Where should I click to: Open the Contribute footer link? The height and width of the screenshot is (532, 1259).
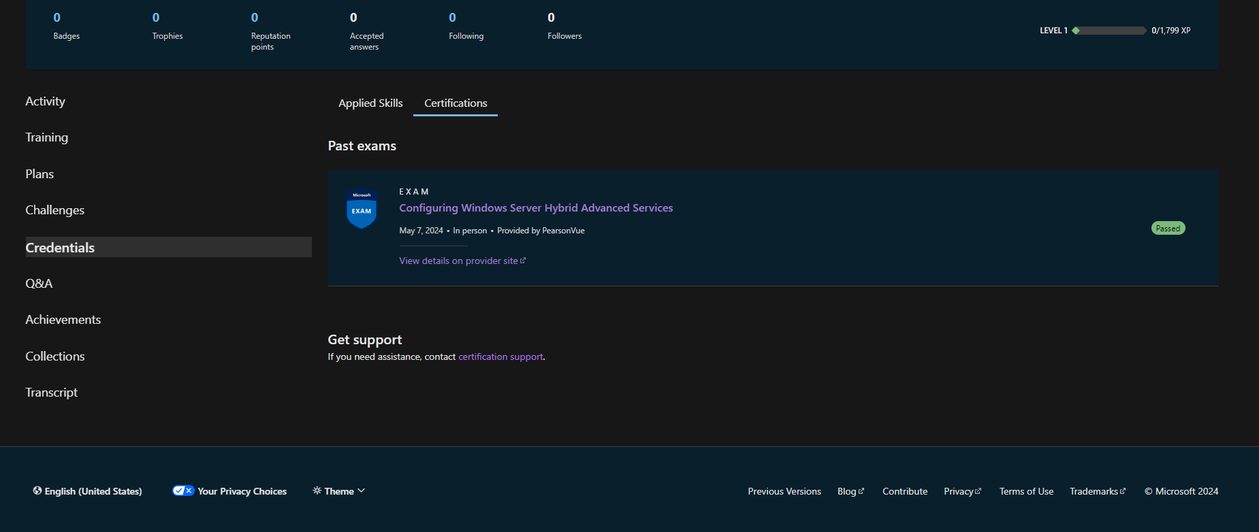tap(905, 491)
